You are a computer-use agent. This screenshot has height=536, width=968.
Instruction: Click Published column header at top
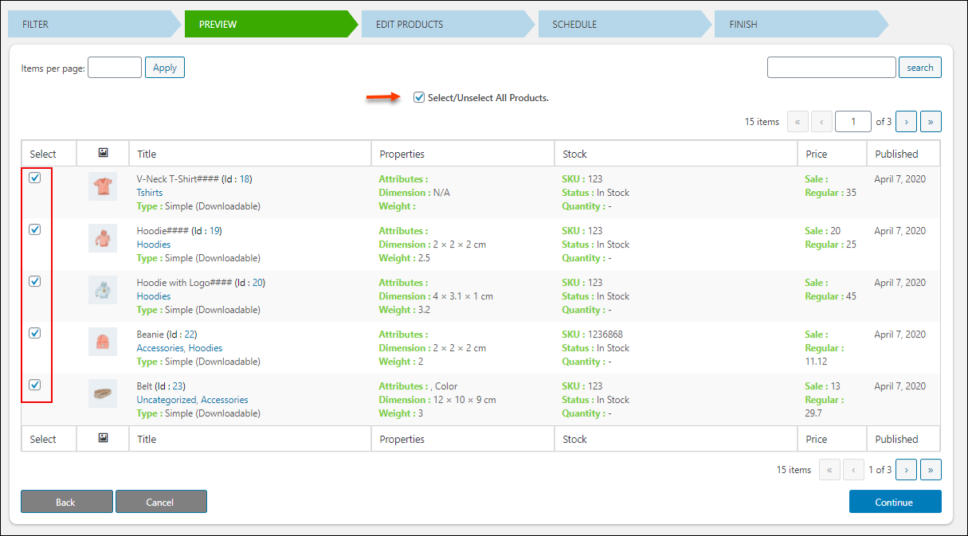[897, 154]
